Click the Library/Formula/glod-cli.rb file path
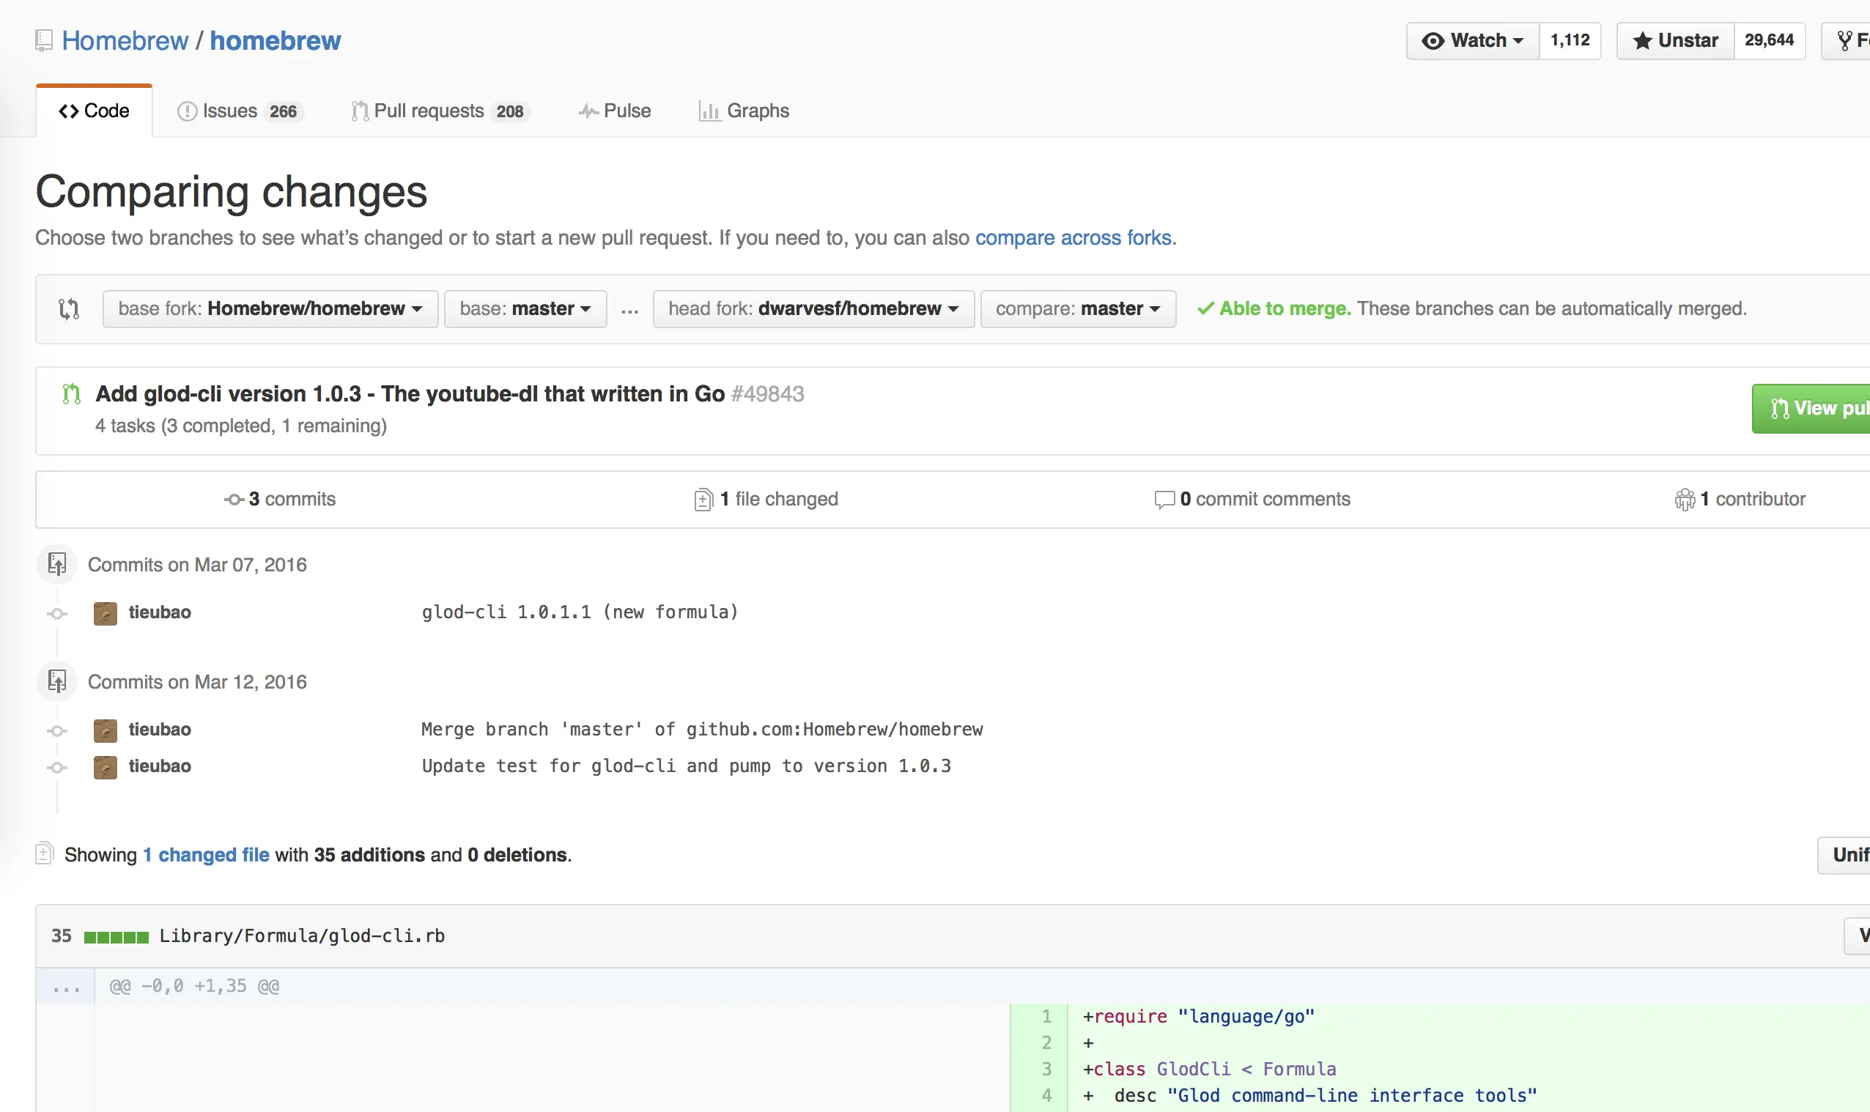 pyautogui.click(x=302, y=937)
